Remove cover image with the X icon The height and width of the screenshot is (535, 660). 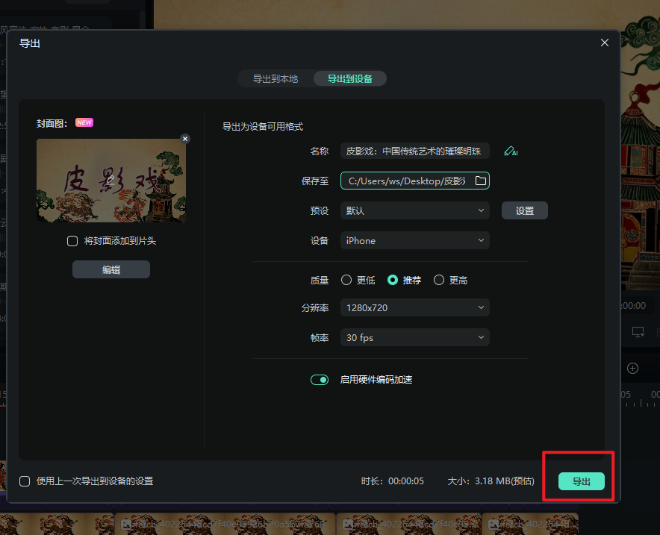coord(184,139)
